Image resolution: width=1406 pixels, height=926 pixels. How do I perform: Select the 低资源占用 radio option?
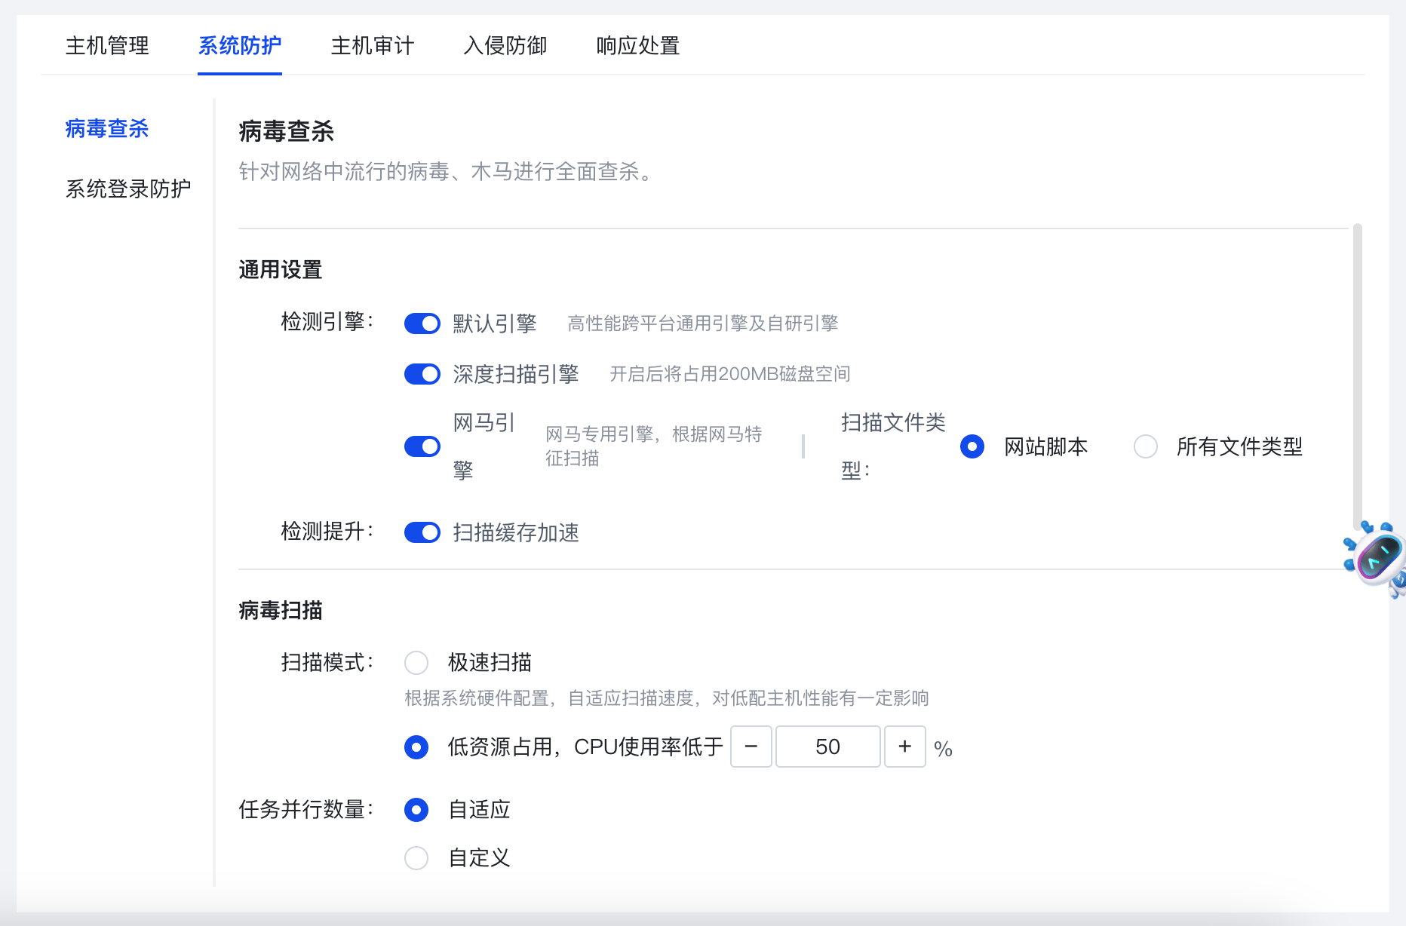(416, 747)
